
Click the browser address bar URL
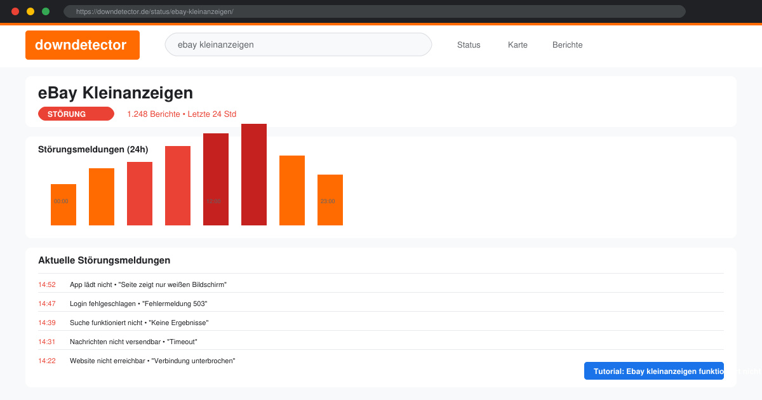point(375,11)
